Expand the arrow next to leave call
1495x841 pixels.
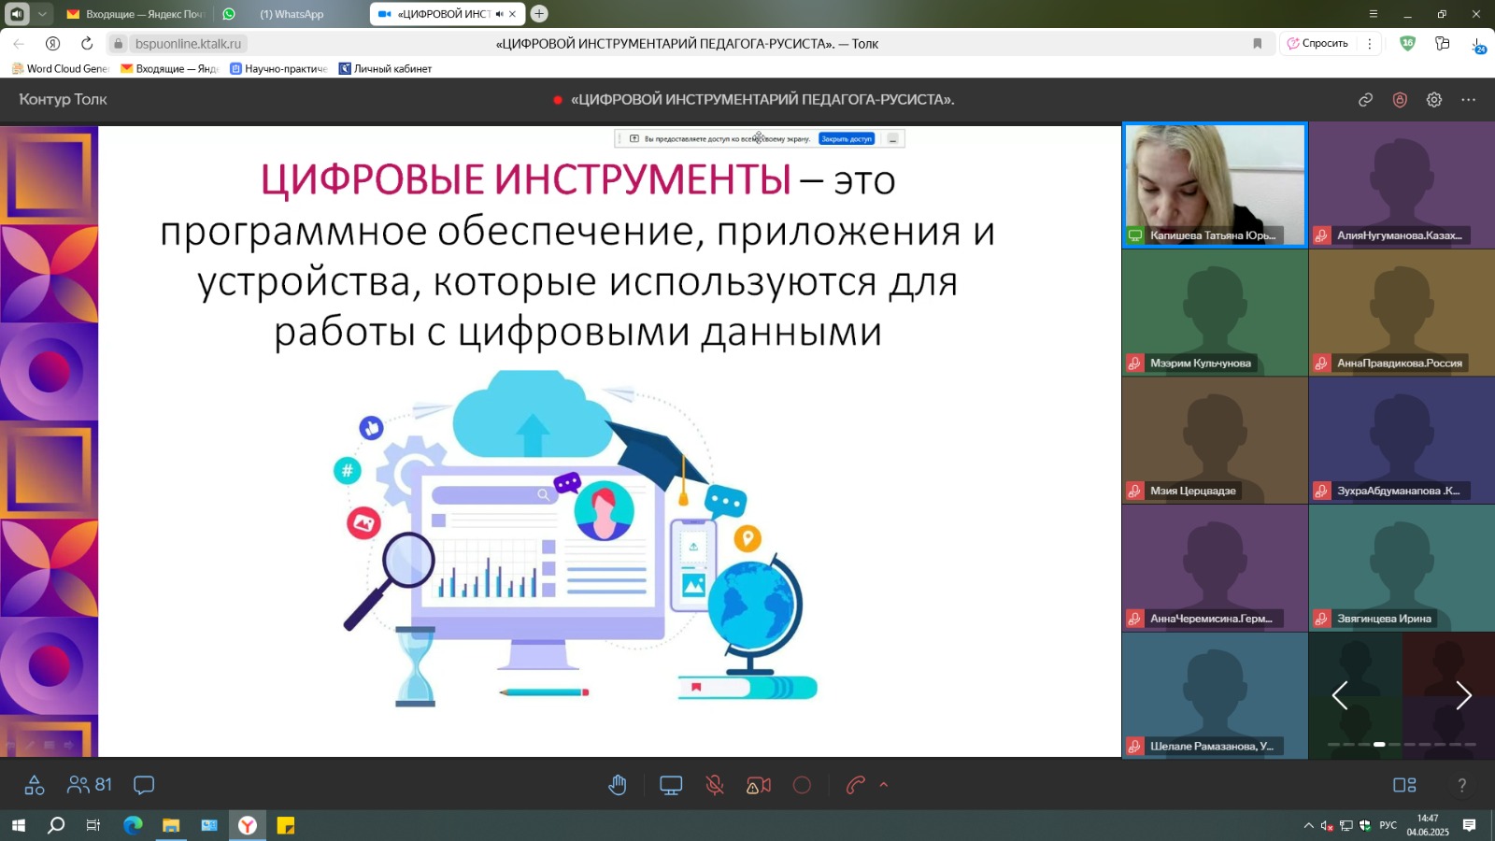click(x=884, y=786)
